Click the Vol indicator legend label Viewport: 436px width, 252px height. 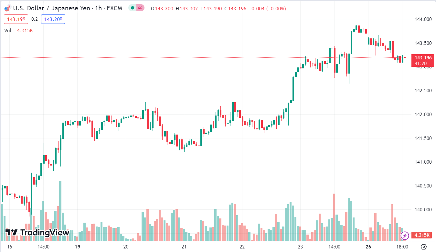[8, 31]
